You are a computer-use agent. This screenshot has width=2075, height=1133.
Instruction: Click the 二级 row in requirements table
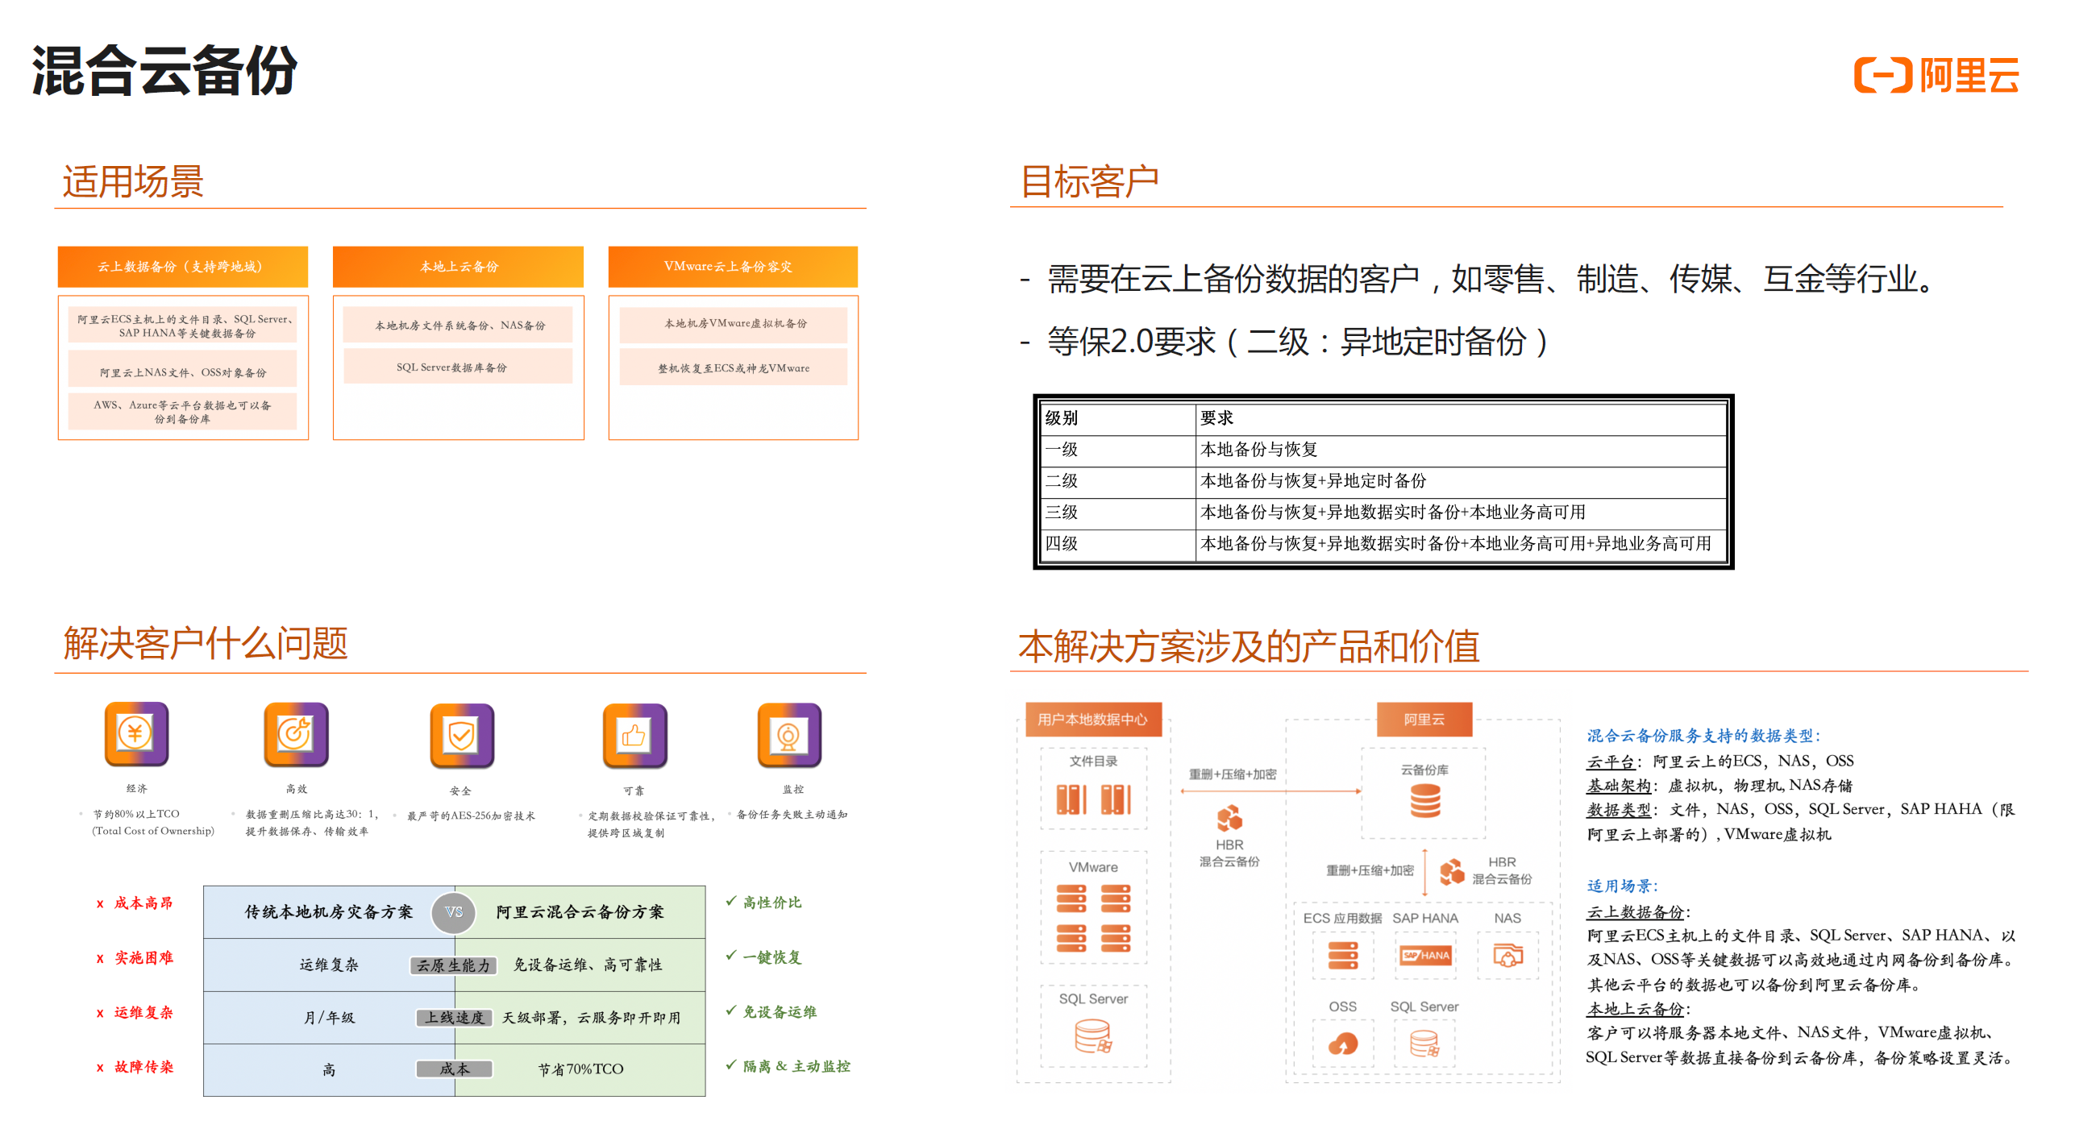(x=1382, y=481)
